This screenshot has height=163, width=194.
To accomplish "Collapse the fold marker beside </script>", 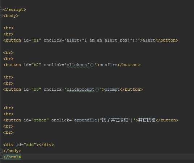I will 1,10.
